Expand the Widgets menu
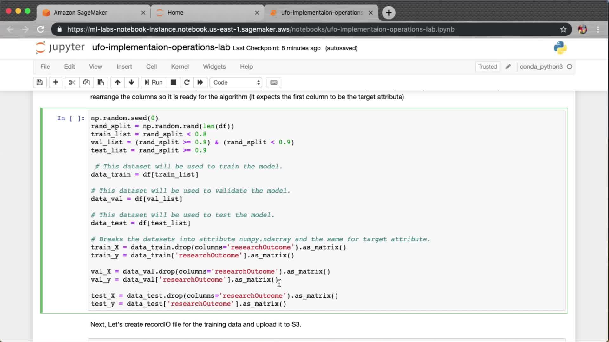 click(214, 67)
